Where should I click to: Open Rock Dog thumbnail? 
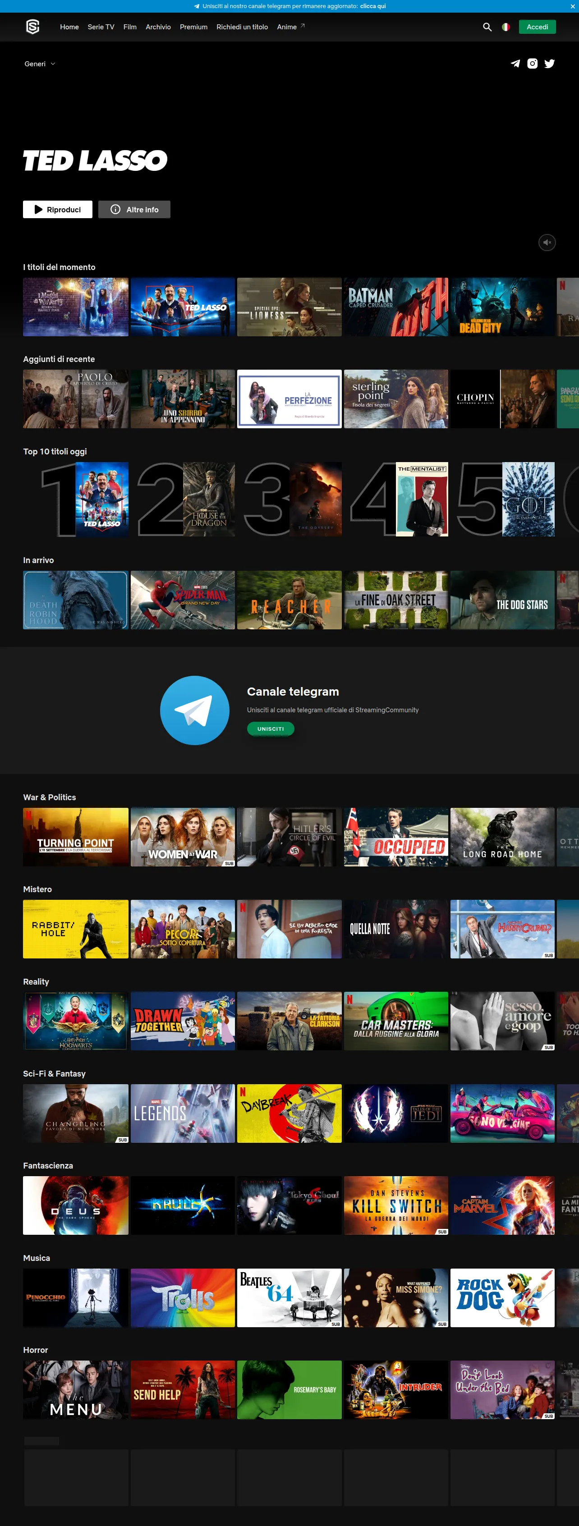pos(502,1297)
